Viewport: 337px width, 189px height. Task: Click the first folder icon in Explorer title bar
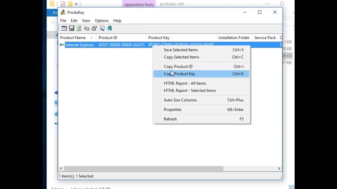pos(52,4)
